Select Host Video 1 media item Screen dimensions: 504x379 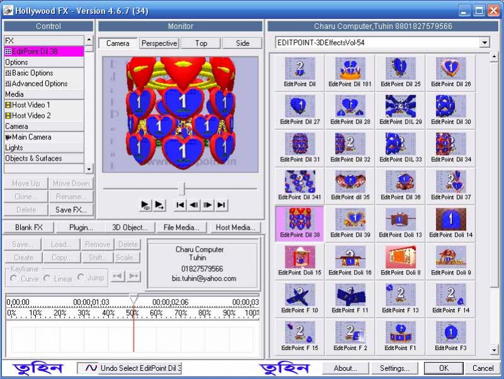44,105
